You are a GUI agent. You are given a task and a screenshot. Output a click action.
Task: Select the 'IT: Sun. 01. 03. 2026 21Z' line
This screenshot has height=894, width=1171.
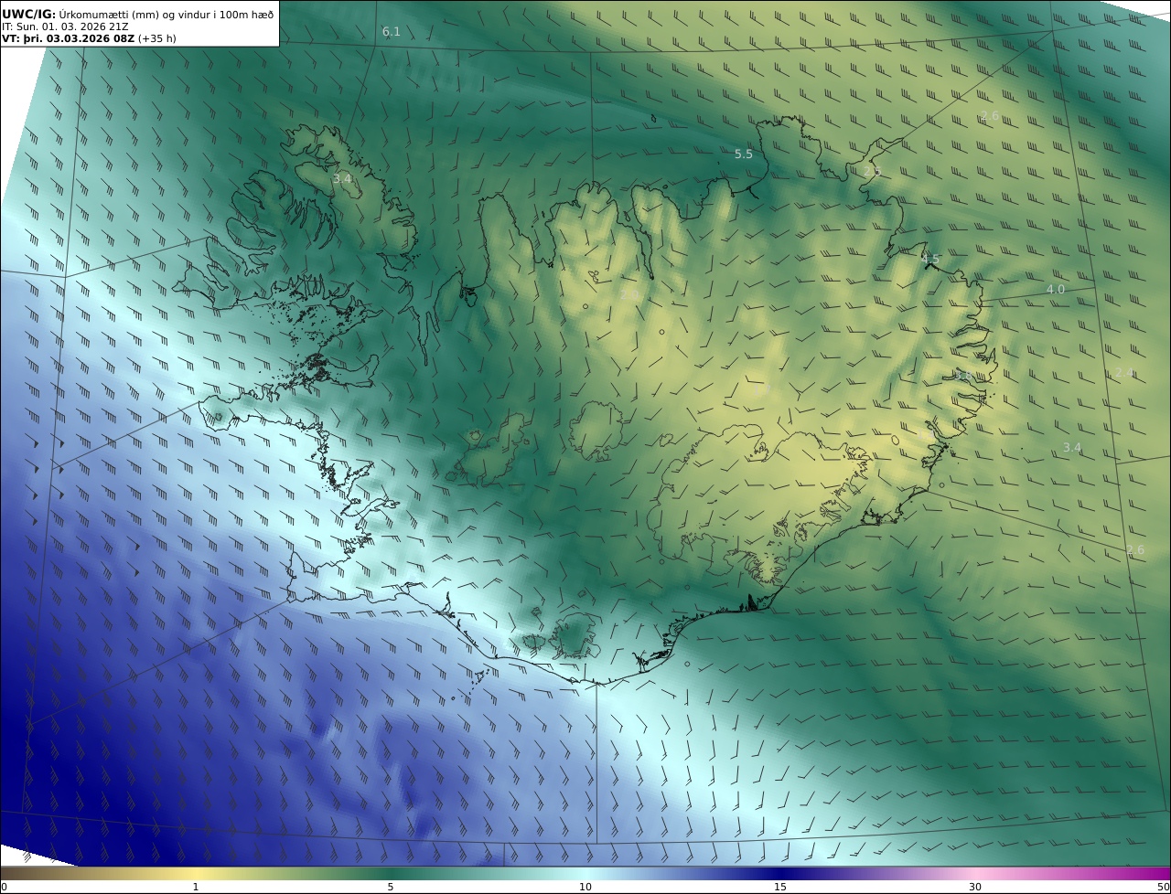click(65, 27)
